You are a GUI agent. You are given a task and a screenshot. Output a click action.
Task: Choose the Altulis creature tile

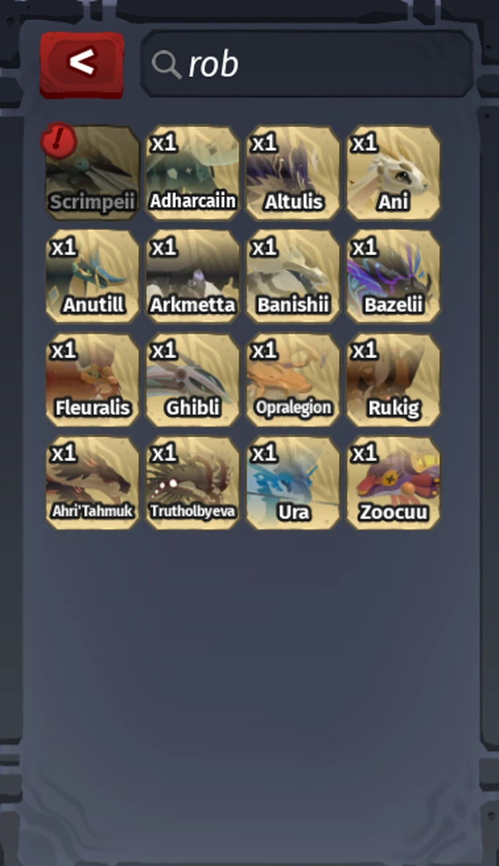click(293, 173)
